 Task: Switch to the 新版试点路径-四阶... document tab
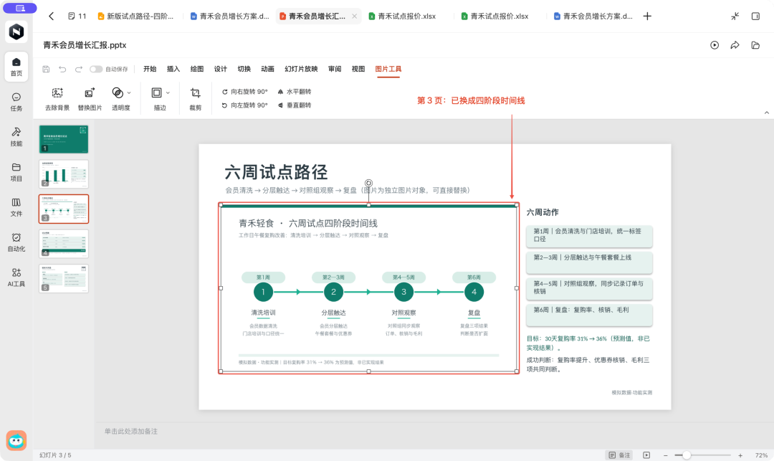pos(135,16)
